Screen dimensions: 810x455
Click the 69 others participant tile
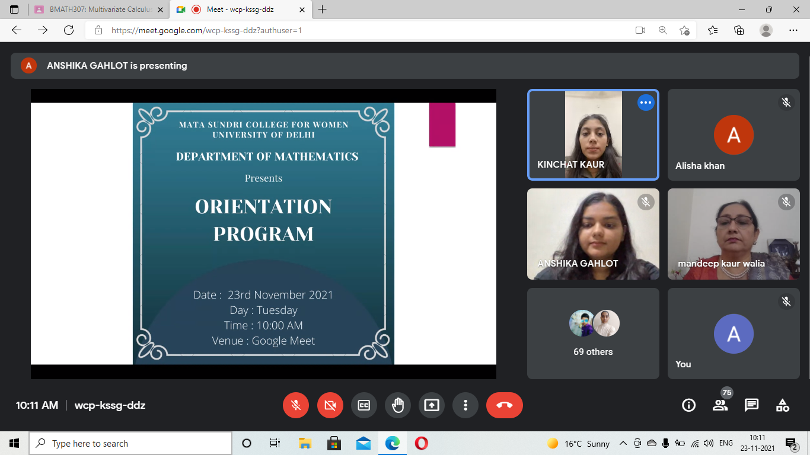tap(593, 333)
